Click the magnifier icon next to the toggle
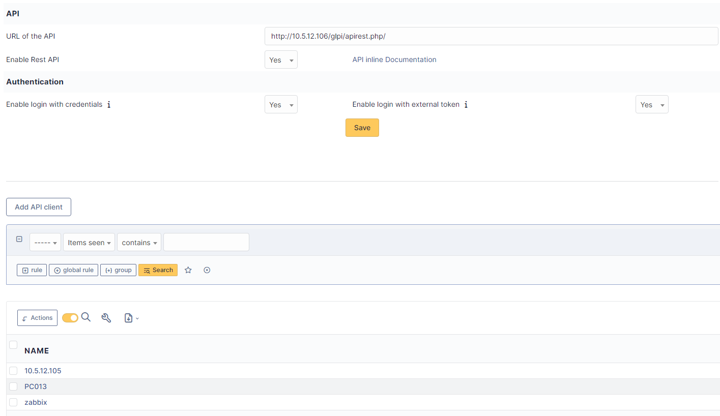Screen dimensions: 720x416 pyautogui.click(x=86, y=317)
